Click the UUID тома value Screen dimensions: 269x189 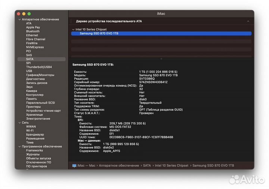coord(141,137)
